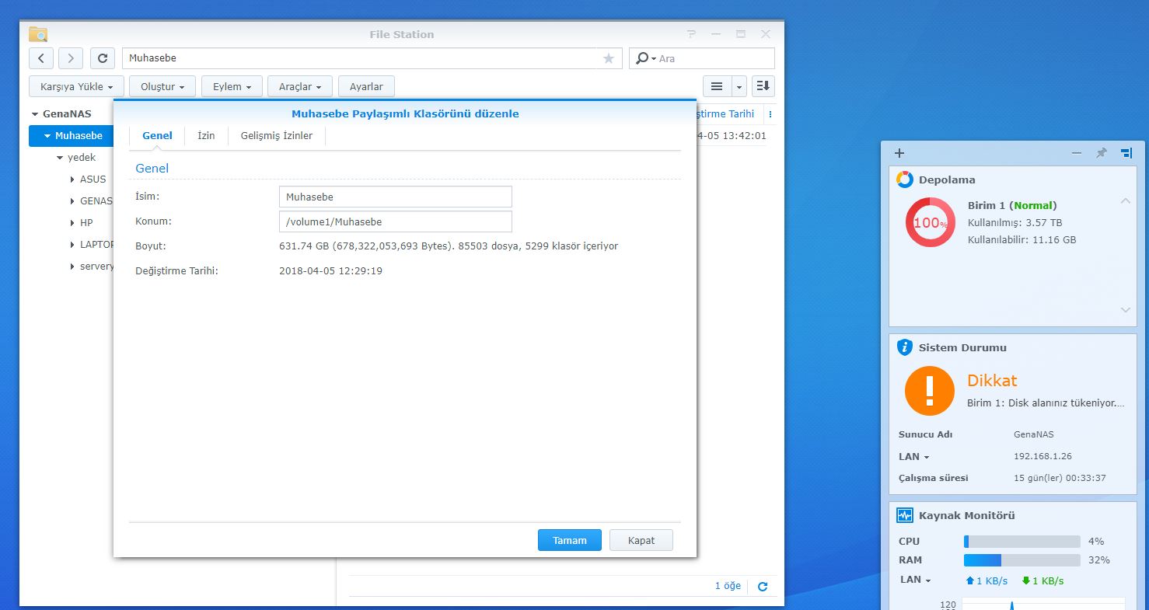Open the Araçlar dropdown menu
The height and width of the screenshot is (610, 1149).
click(x=301, y=86)
